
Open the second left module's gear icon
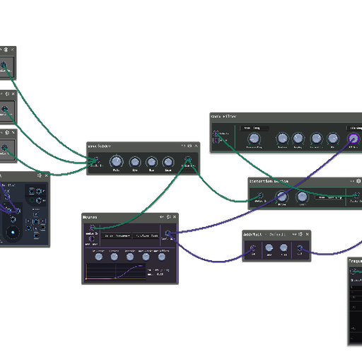(x=7, y=94)
